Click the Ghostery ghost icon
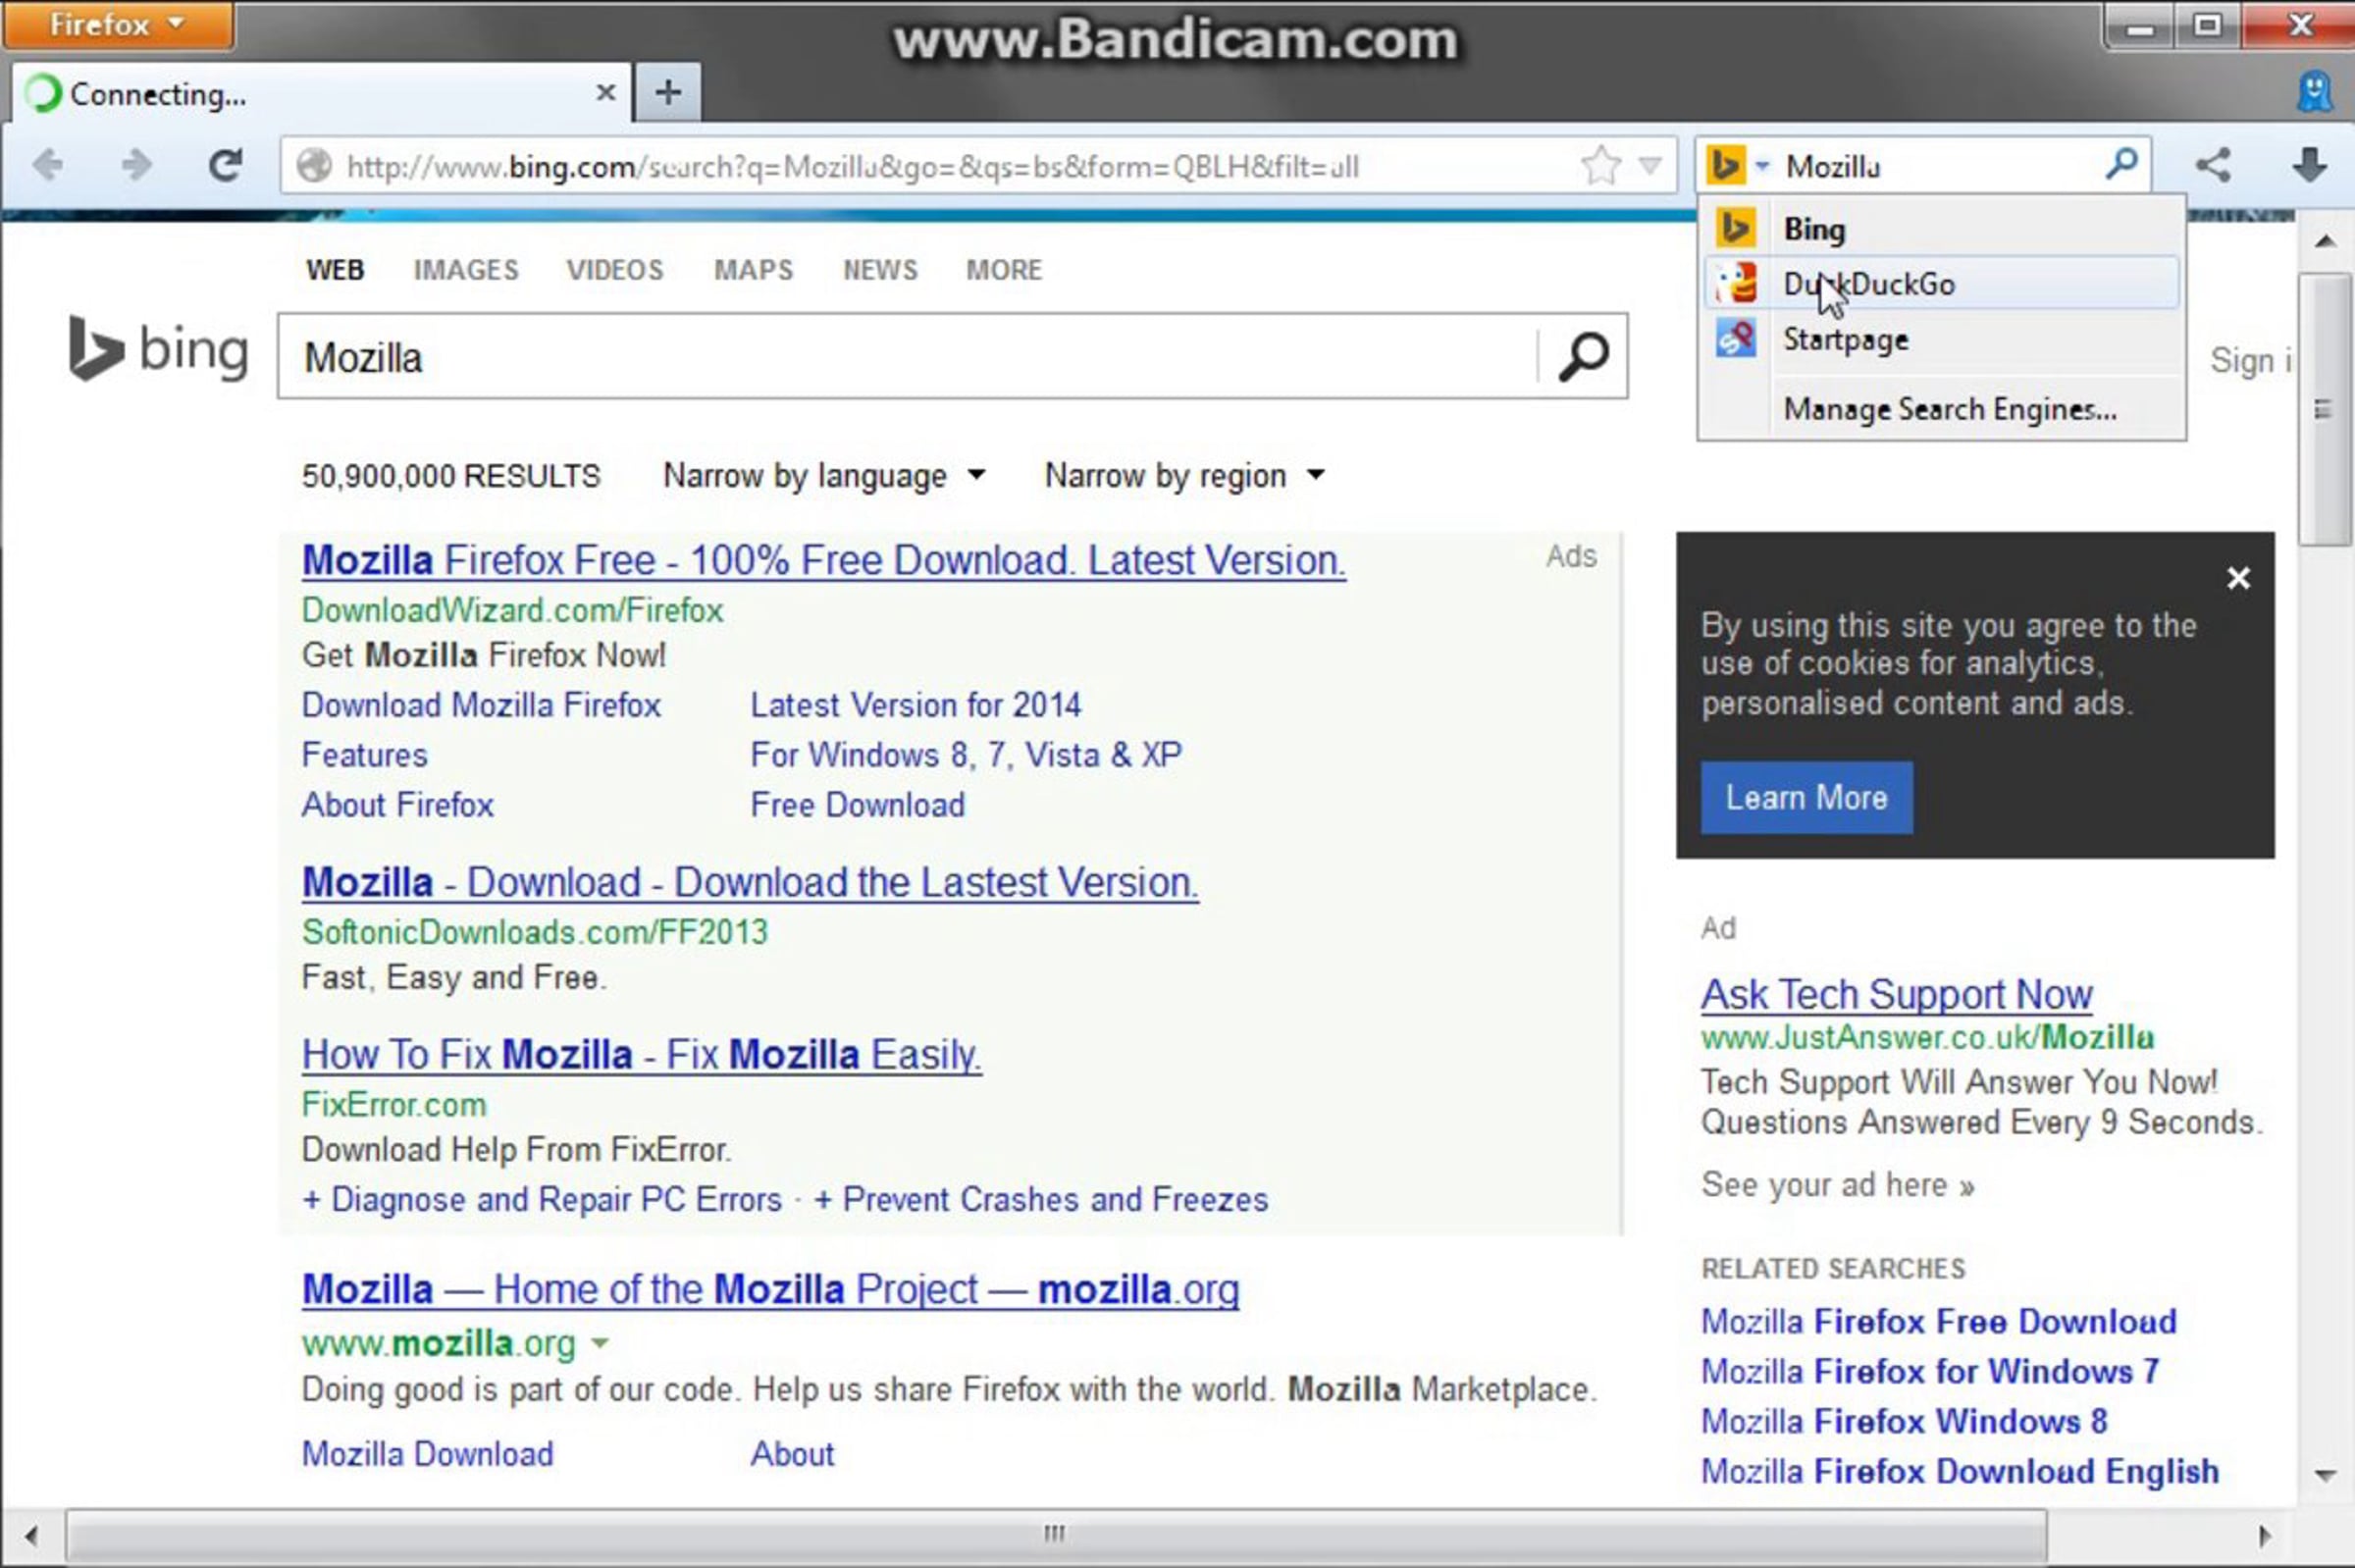Image resolution: width=2355 pixels, height=1568 pixels. (2315, 92)
